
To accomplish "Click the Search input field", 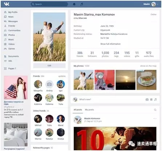I will (49, 4).
